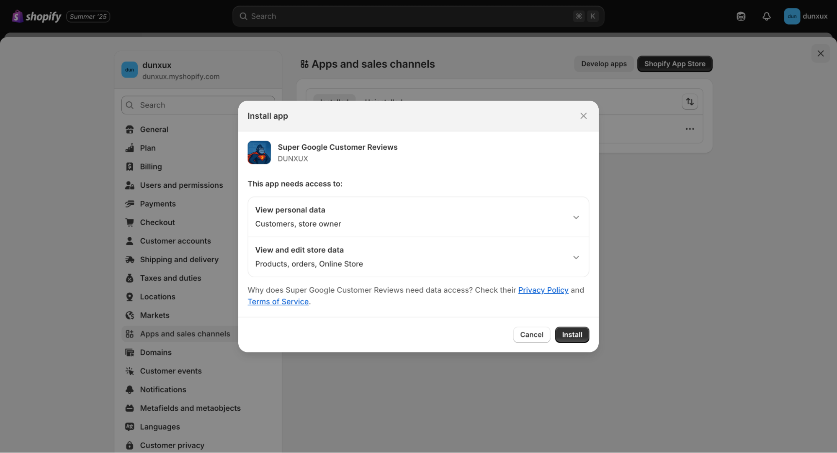Click the Super Google Customer Reviews app icon

259,153
